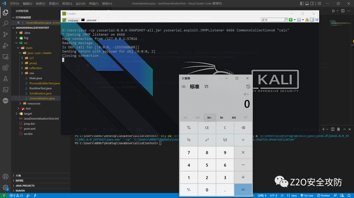354x198 pixels.
Task: Open Run and Debug view
Action: coord(6,45)
